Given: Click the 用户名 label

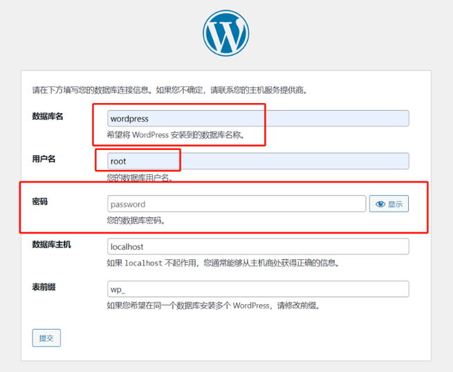Looking at the screenshot, I should coord(44,158).
